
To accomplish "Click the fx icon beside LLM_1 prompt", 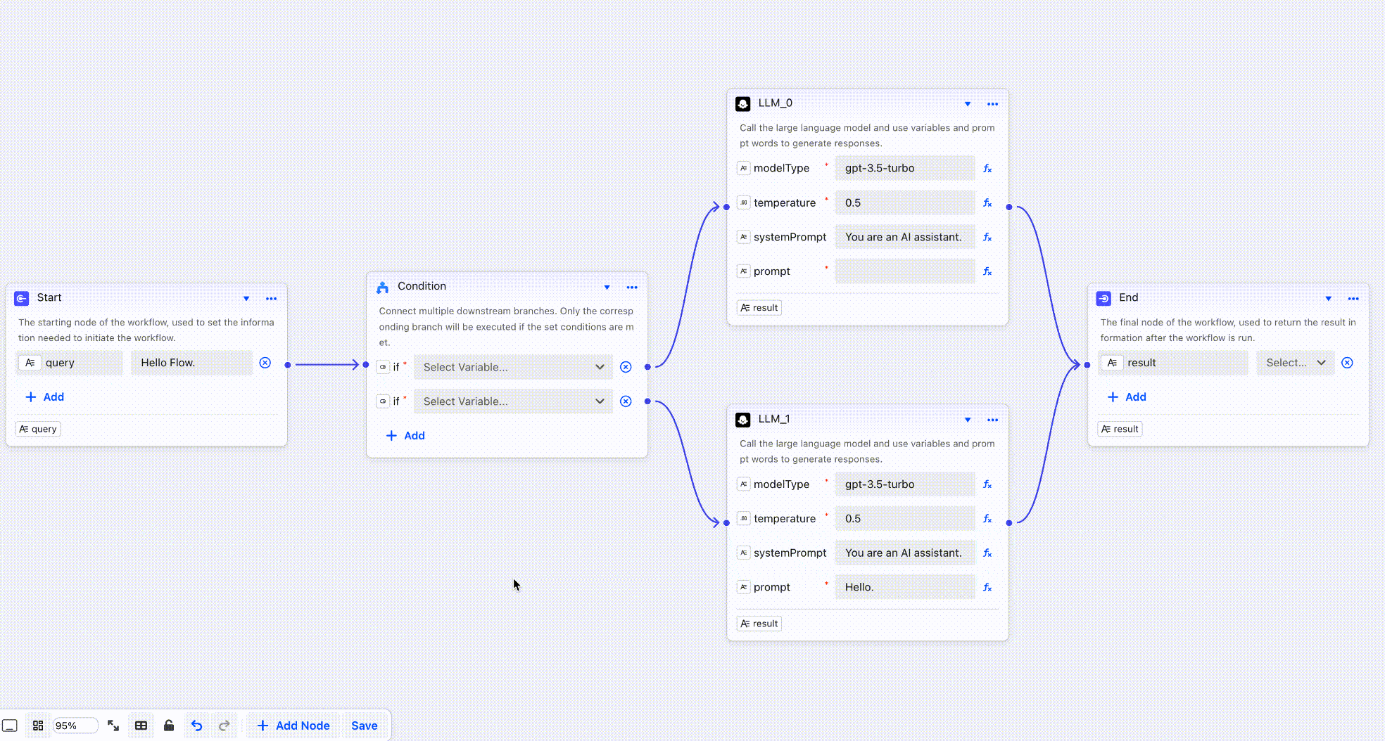I will (987, 588).
